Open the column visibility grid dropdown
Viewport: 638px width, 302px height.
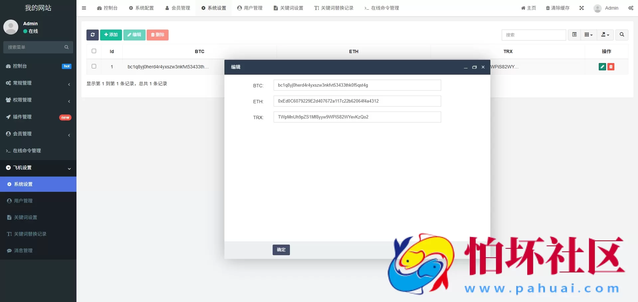tap(588, 35)
